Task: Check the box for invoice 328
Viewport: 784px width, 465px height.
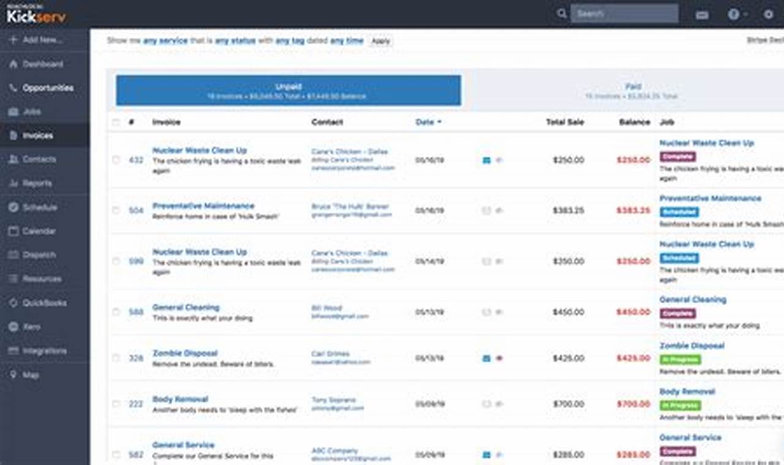Action: point(116,358)
